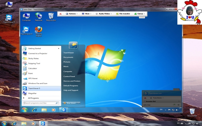The height and width of the screenshot is (126, 202).
Task: Click the search magnifier icon in the Start menu
Action: coord(56,103)
